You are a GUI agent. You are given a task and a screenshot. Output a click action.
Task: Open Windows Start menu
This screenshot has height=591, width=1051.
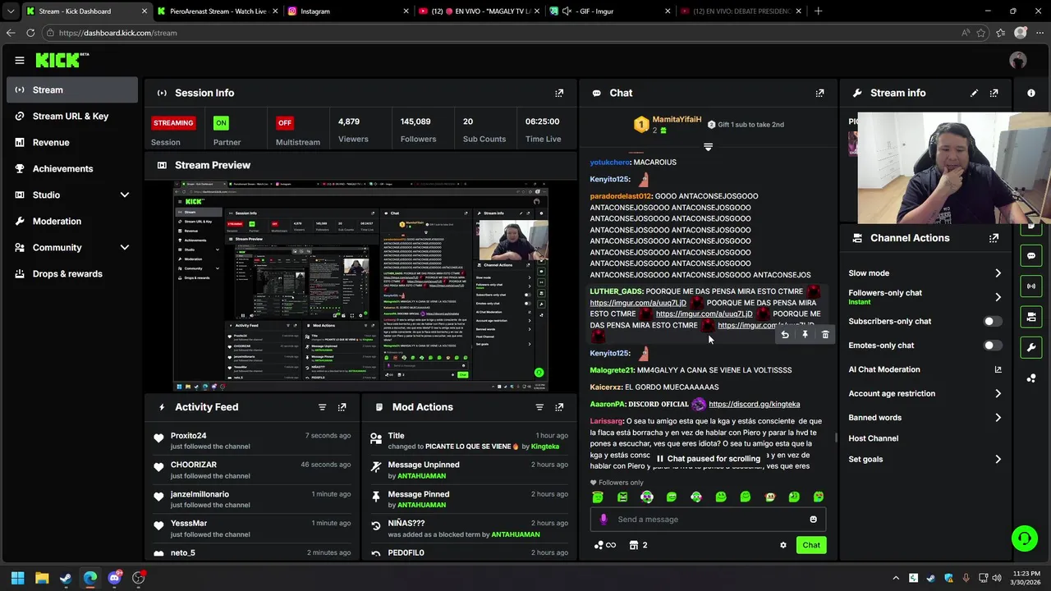point(17,578)
